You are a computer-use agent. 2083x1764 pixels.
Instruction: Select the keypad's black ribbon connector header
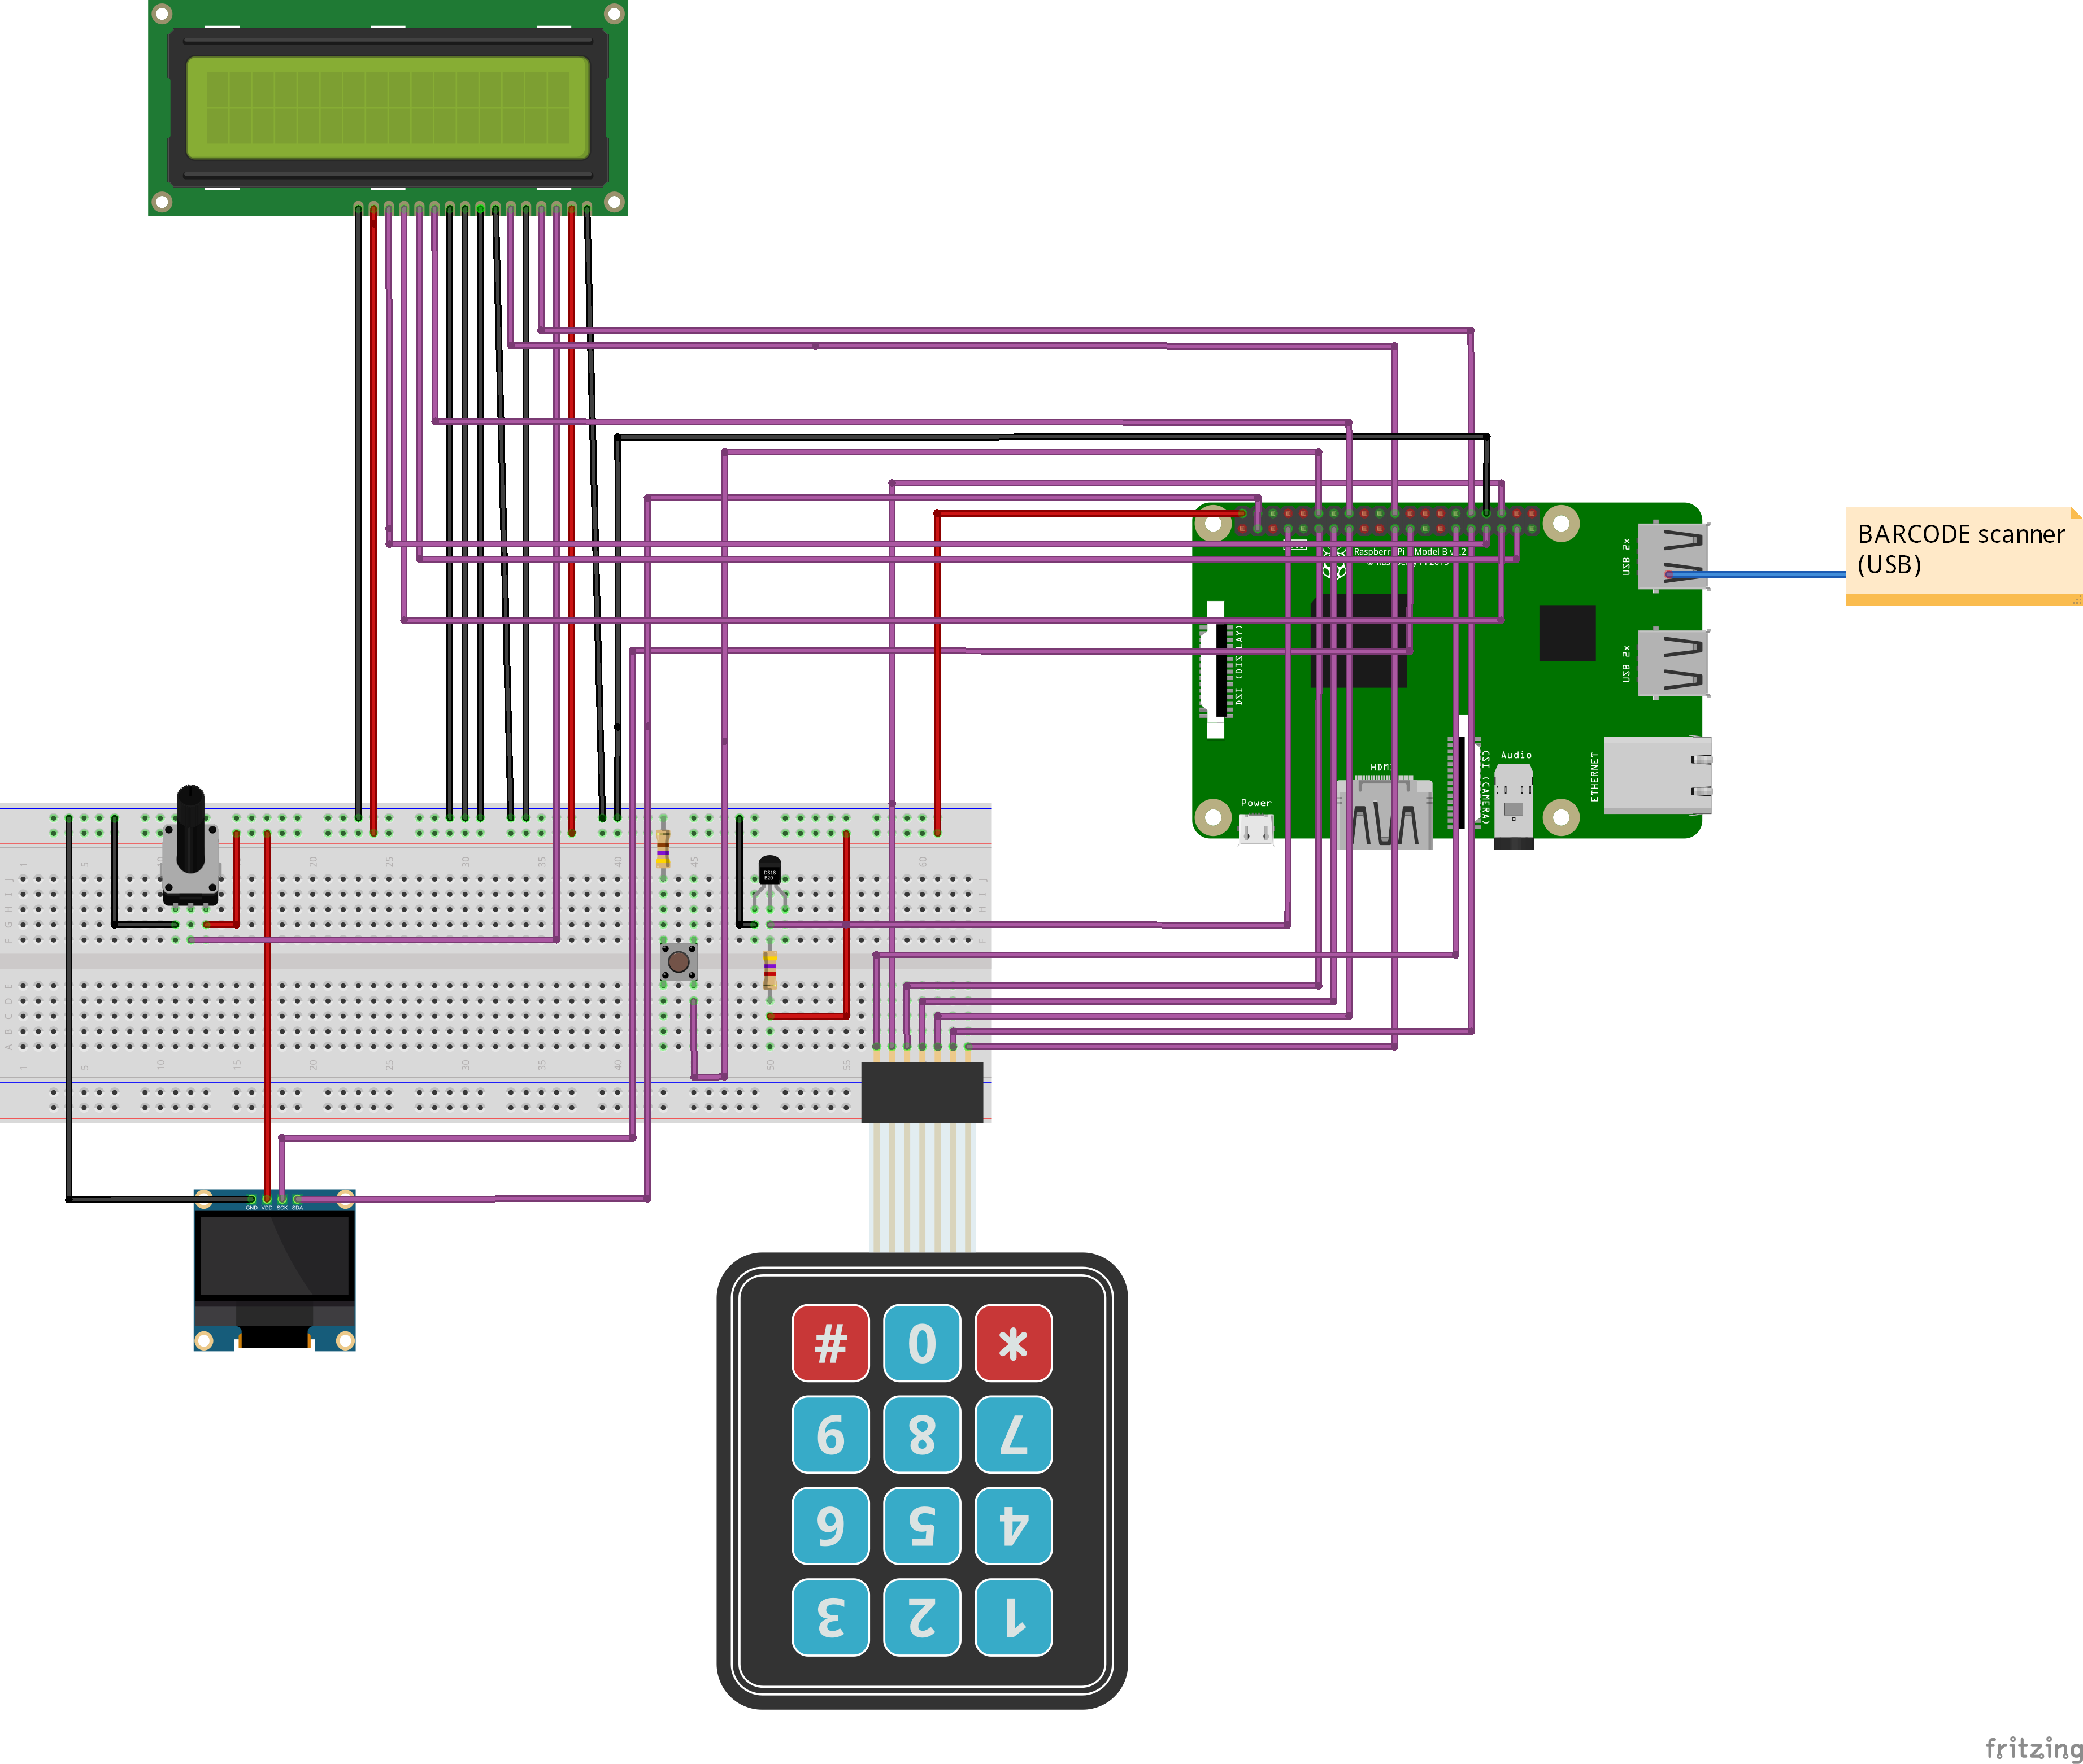pyautogui.click(x=922, y=1092)
